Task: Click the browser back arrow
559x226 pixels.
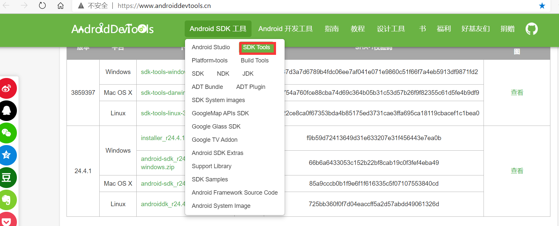Action: coord(6,6)
